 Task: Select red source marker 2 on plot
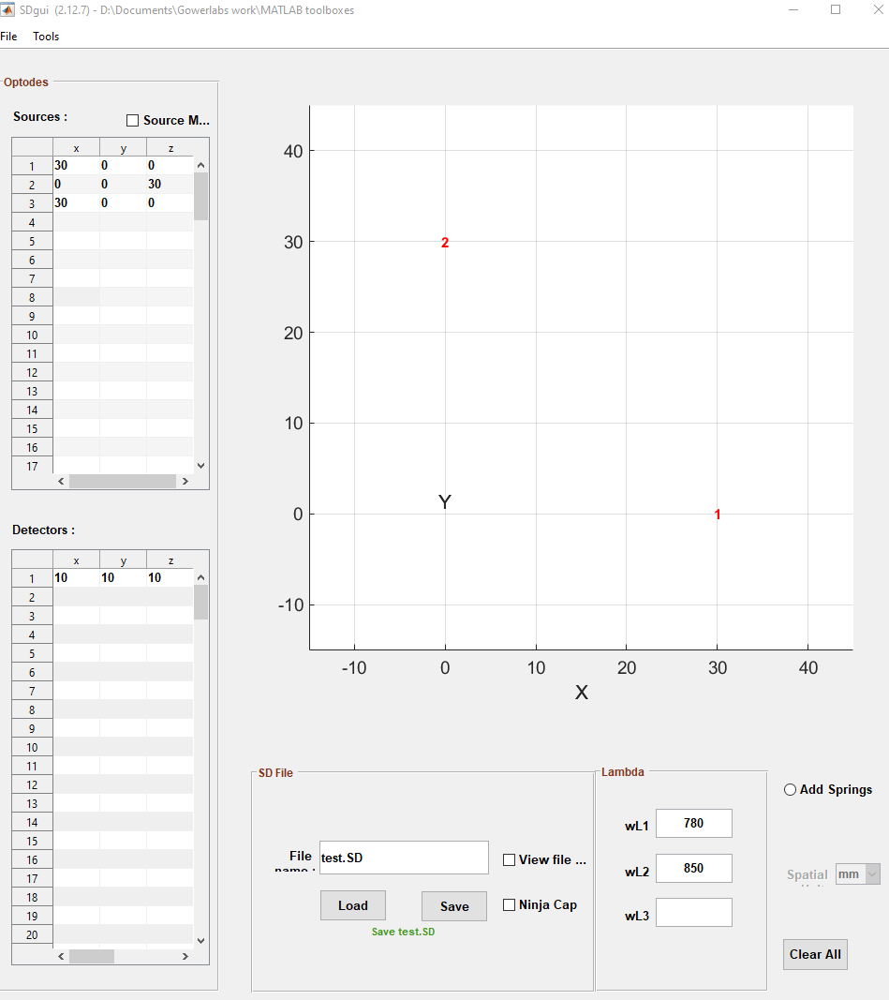pos(445,243)
